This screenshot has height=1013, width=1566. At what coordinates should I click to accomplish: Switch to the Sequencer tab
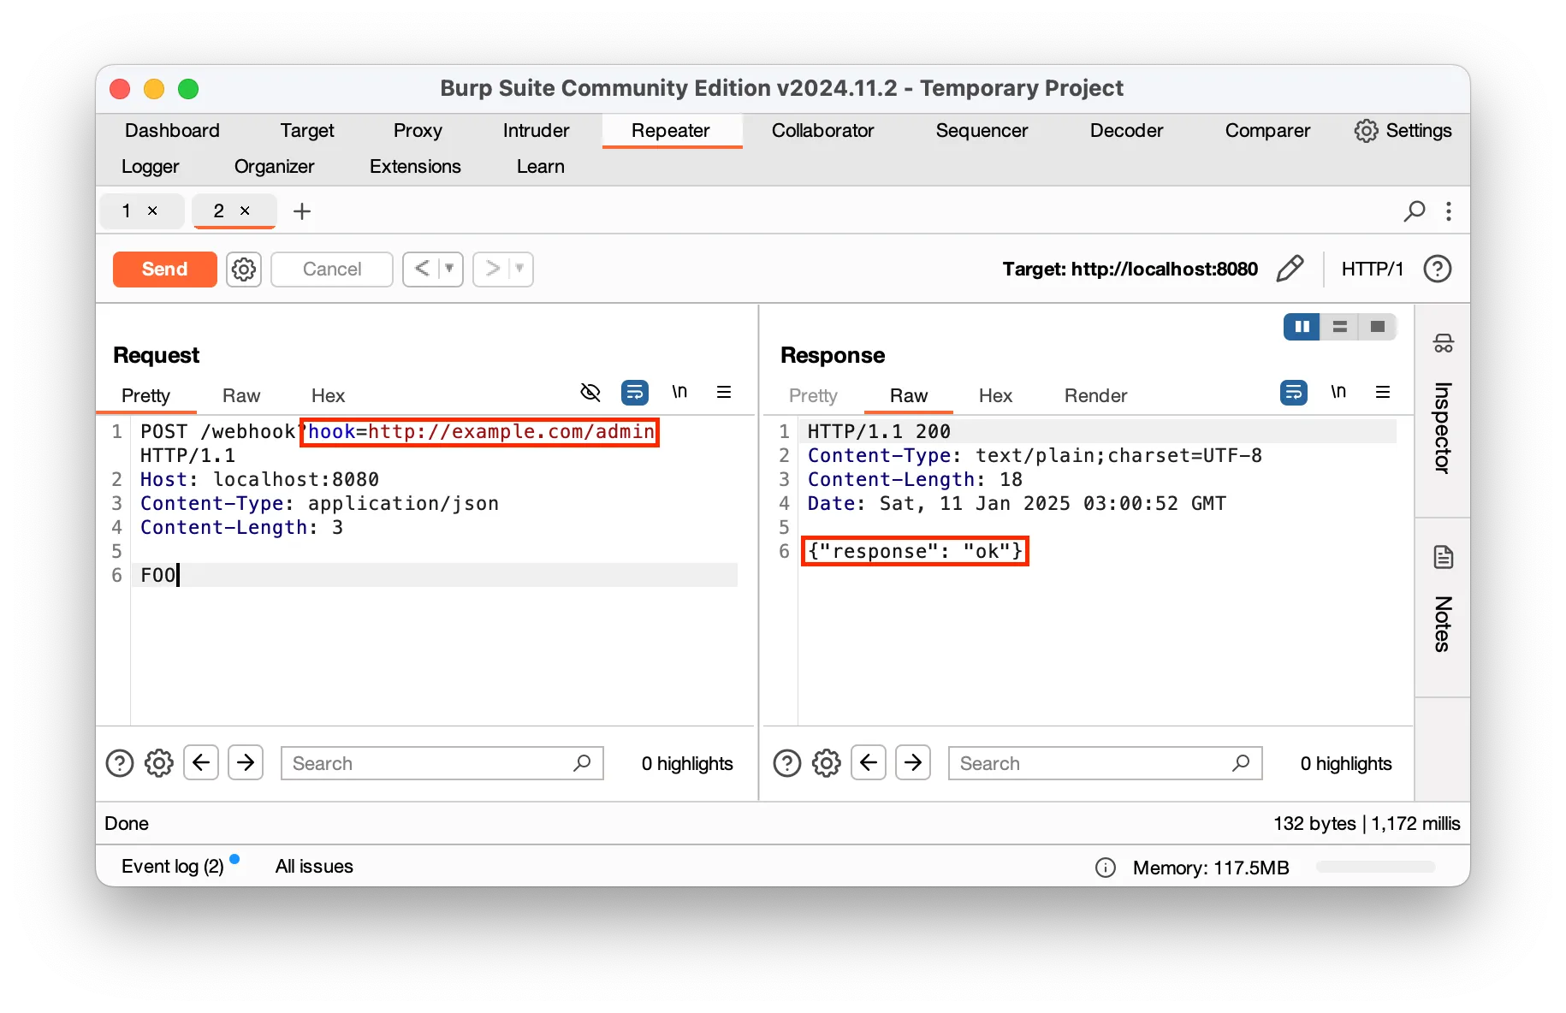tap(982, 131)
